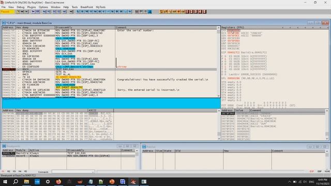The image size is (331, 186).
Task: Select the ESP button on the command bar
Action: (312, 172)
